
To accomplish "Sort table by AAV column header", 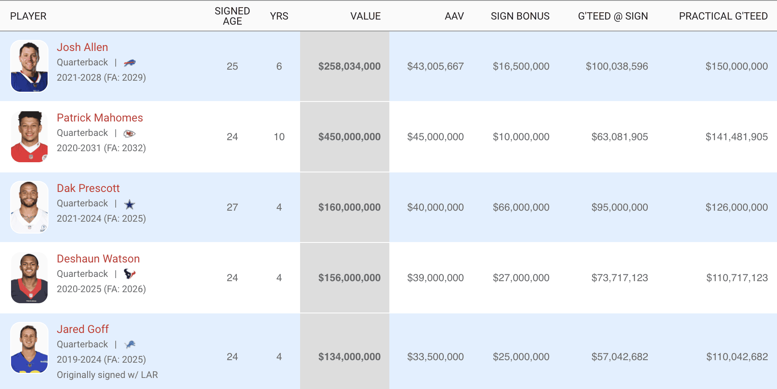I will coord(454,16).
